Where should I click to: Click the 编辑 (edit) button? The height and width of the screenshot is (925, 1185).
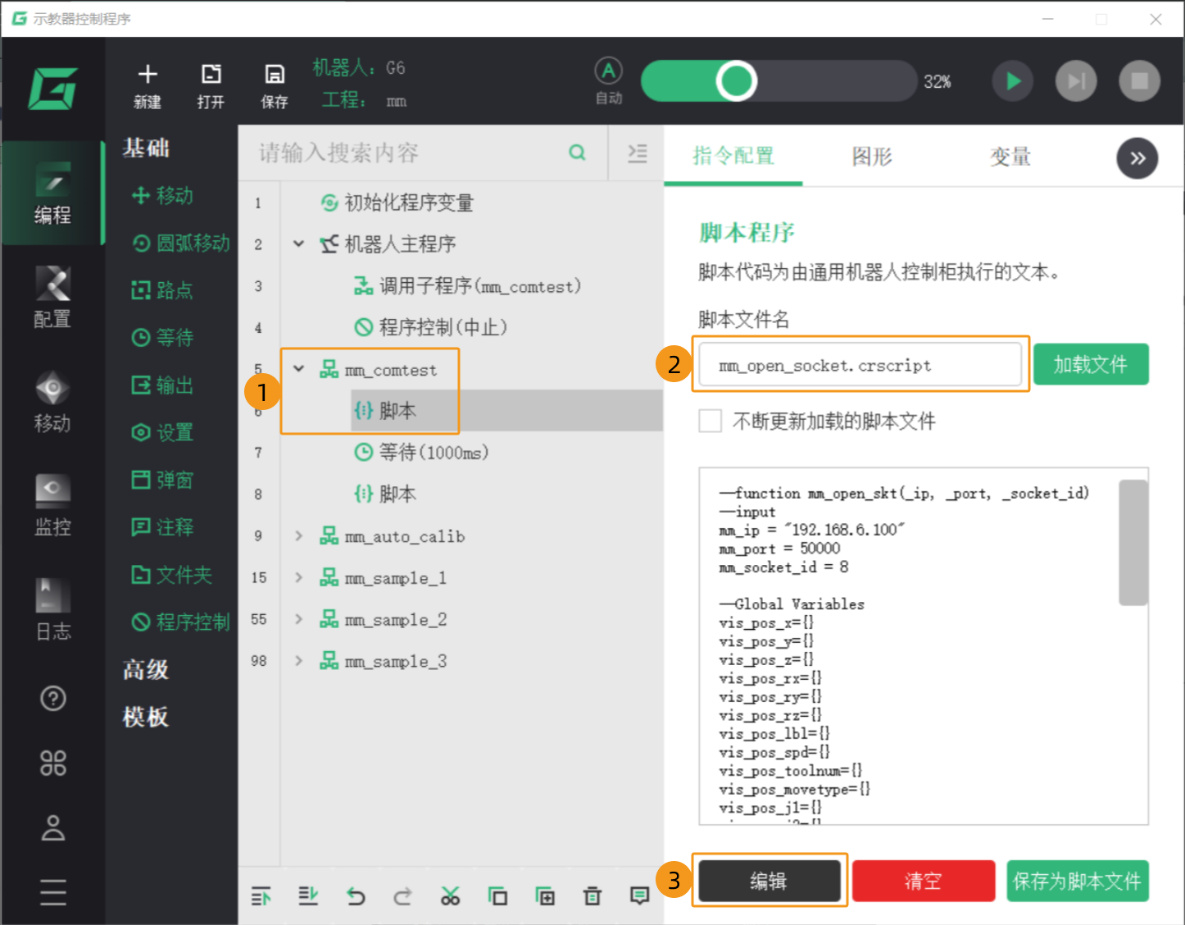(x=769, y=881)
